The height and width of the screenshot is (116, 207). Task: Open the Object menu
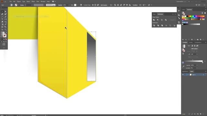click(x=19, y=1)
